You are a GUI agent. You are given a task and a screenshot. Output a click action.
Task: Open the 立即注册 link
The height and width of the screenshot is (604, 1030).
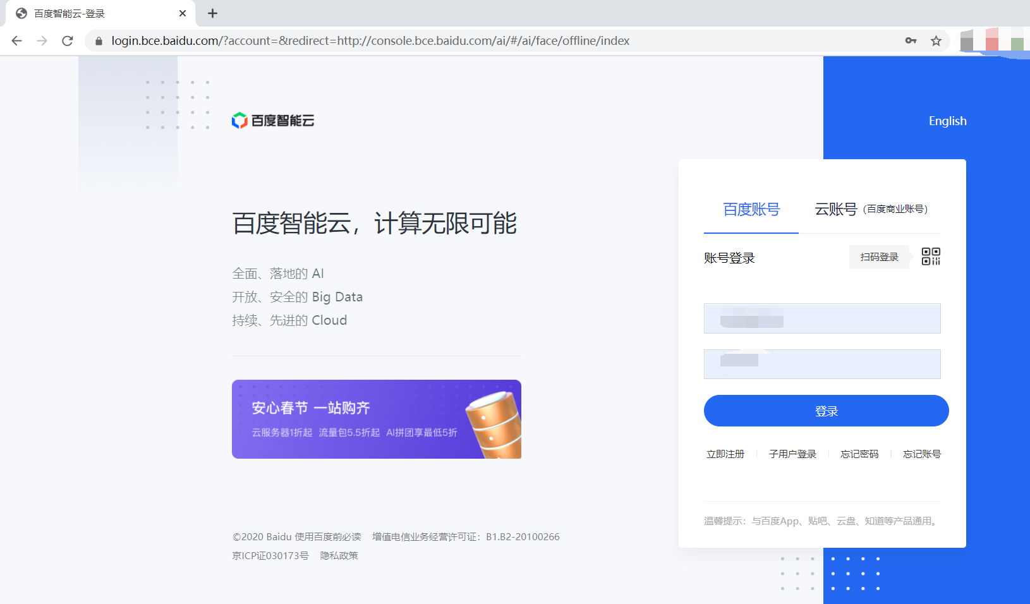click(725, 454)
